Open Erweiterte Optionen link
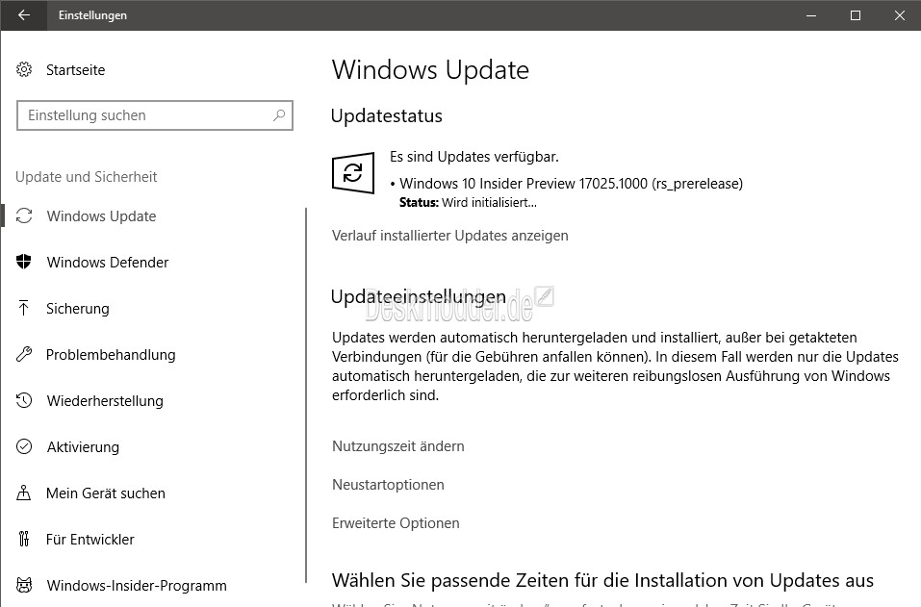The height and width of the screenshot is (607, 921). 396,523
